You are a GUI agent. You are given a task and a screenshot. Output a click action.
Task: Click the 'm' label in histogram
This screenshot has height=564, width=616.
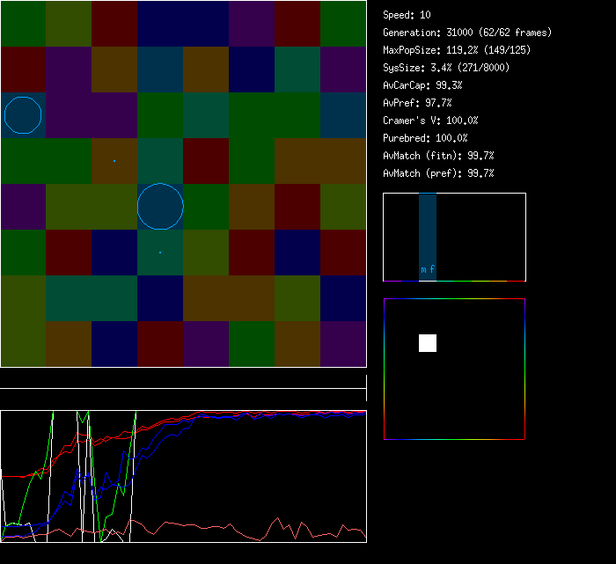(423, 270)
